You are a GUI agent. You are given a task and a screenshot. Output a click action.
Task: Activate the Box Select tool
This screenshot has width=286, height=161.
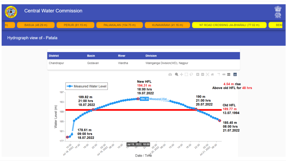pyautogui.click(x=186, y=74)
